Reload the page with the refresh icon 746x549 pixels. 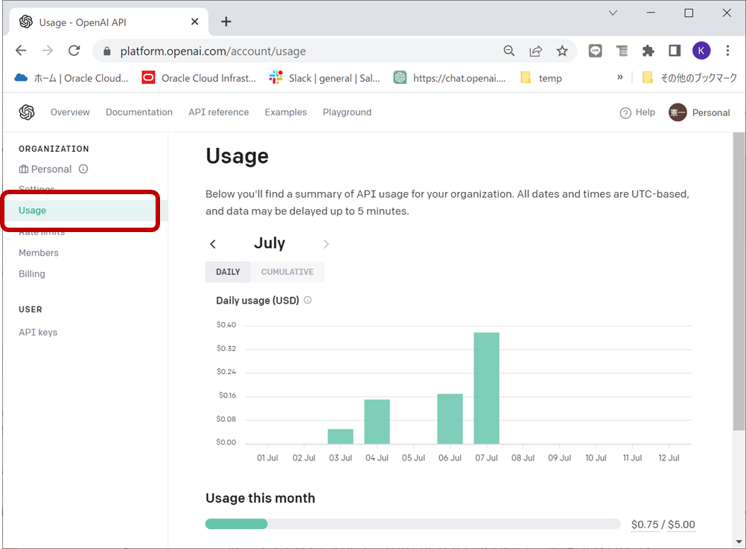74,51
